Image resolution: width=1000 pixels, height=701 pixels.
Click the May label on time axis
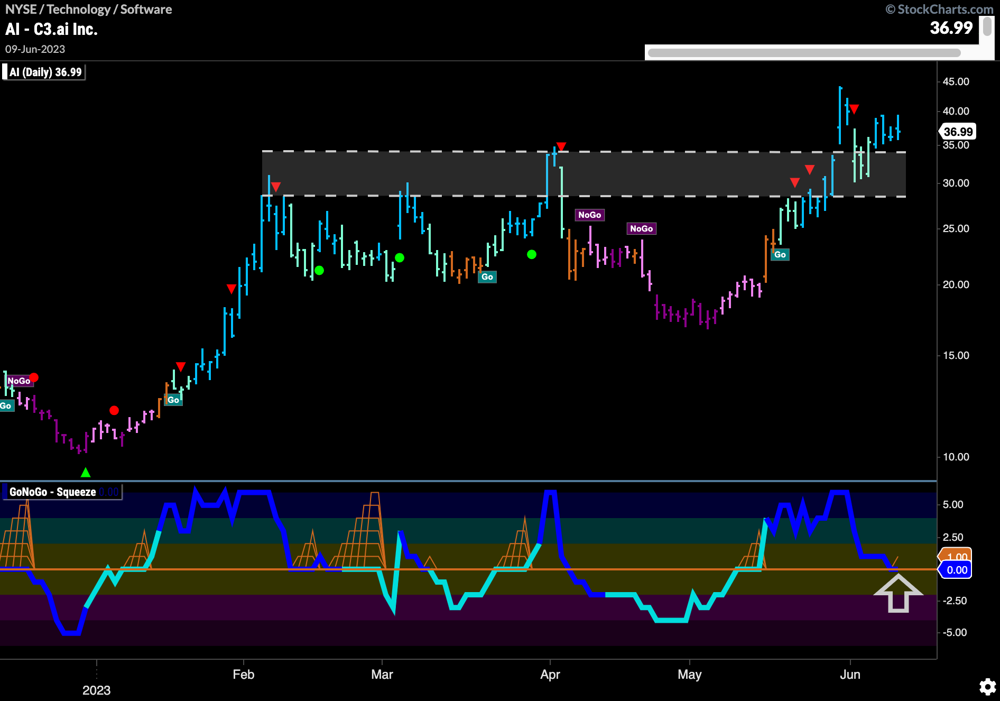click(690, 675)
